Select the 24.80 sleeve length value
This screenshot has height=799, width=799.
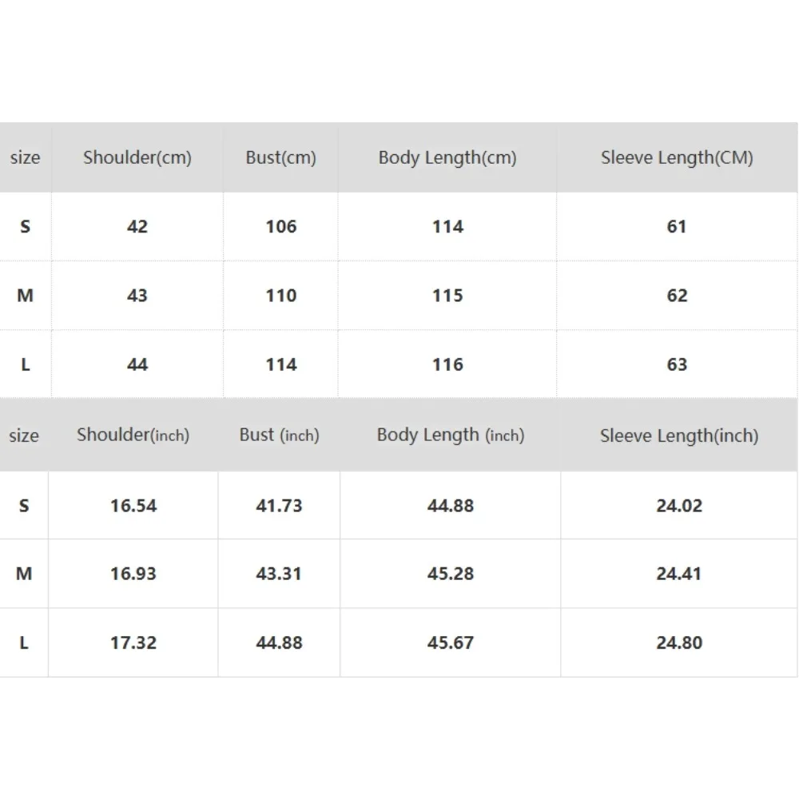click(679, 642)
